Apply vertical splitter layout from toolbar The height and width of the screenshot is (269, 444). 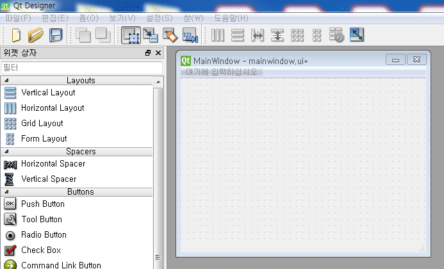277,35
